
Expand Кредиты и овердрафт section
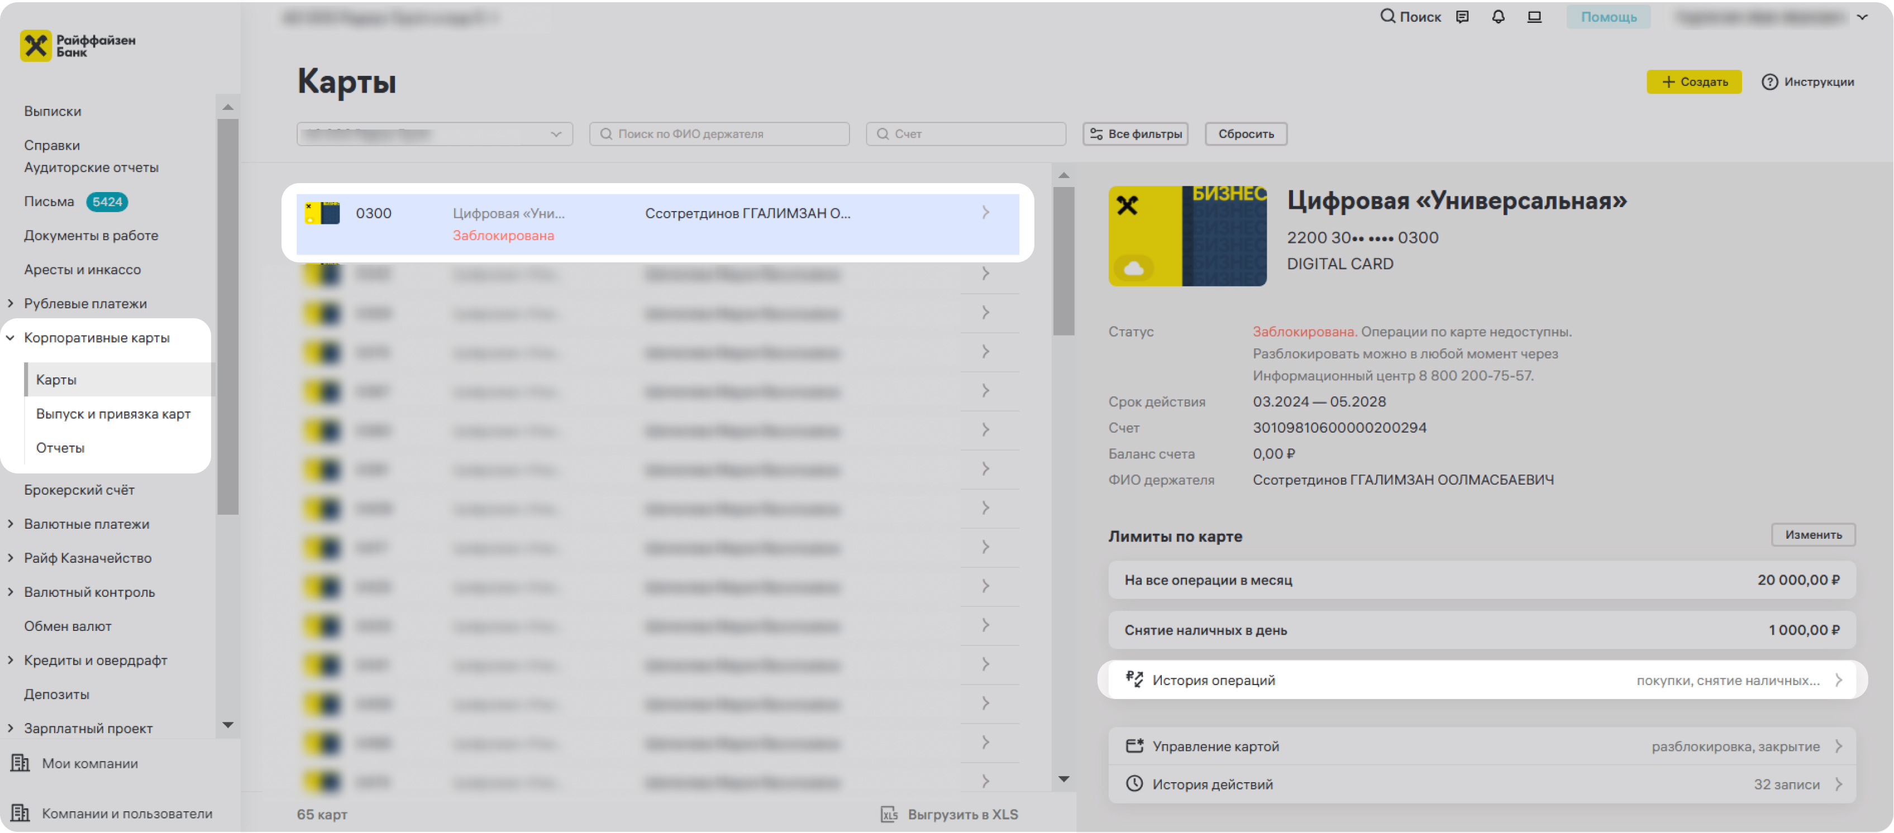tap(10, 659)
